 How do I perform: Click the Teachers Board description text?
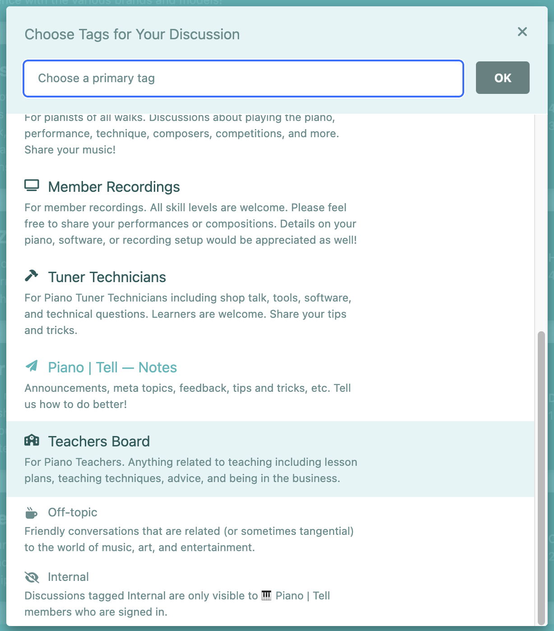190,470
